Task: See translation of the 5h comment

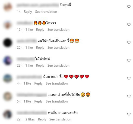Action: (57, 101)
